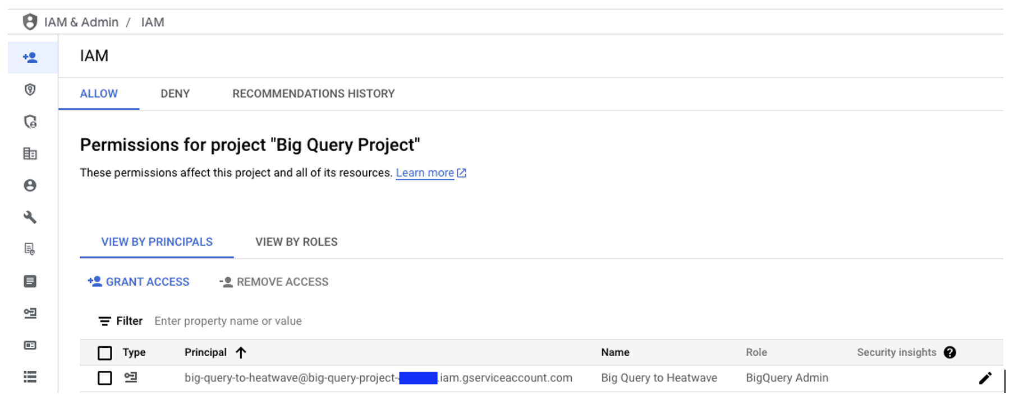Viewport: 1028px width, 401px height.
Task: Toggle the select-all header checkbox
Action: 105,353
